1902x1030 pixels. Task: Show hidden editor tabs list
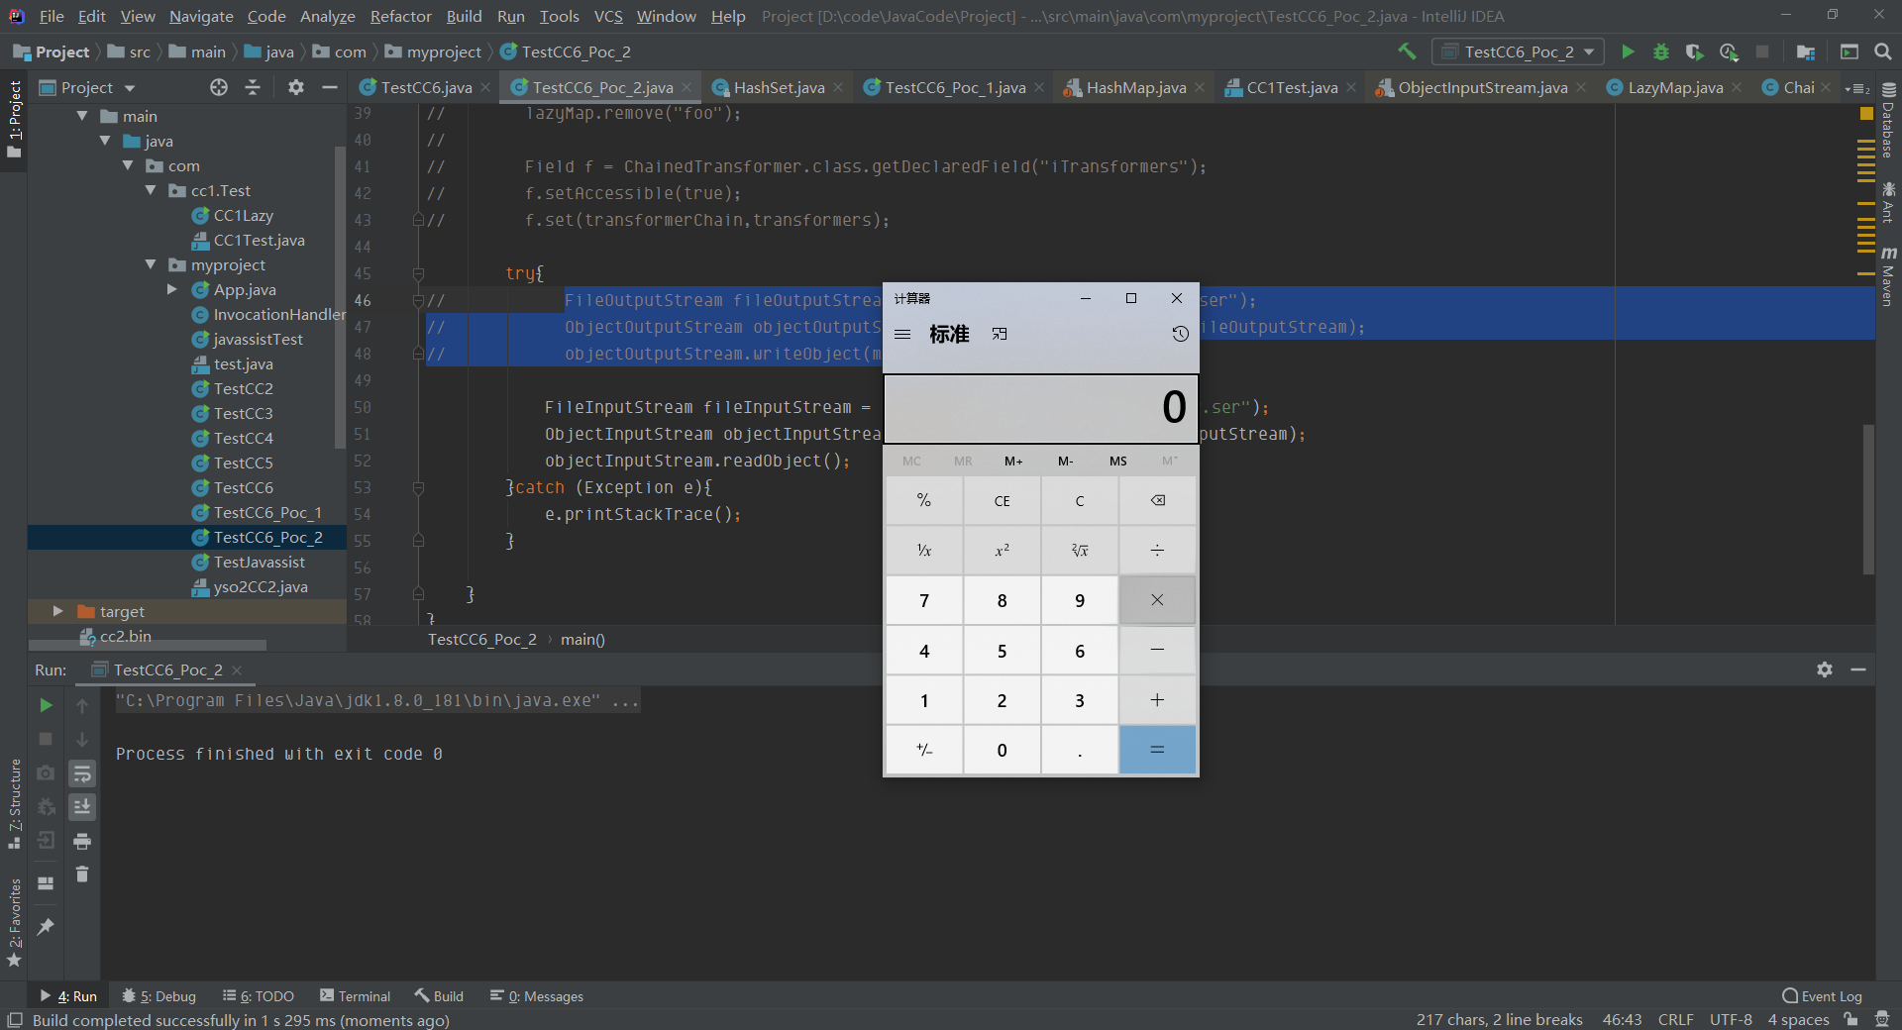1857,88
